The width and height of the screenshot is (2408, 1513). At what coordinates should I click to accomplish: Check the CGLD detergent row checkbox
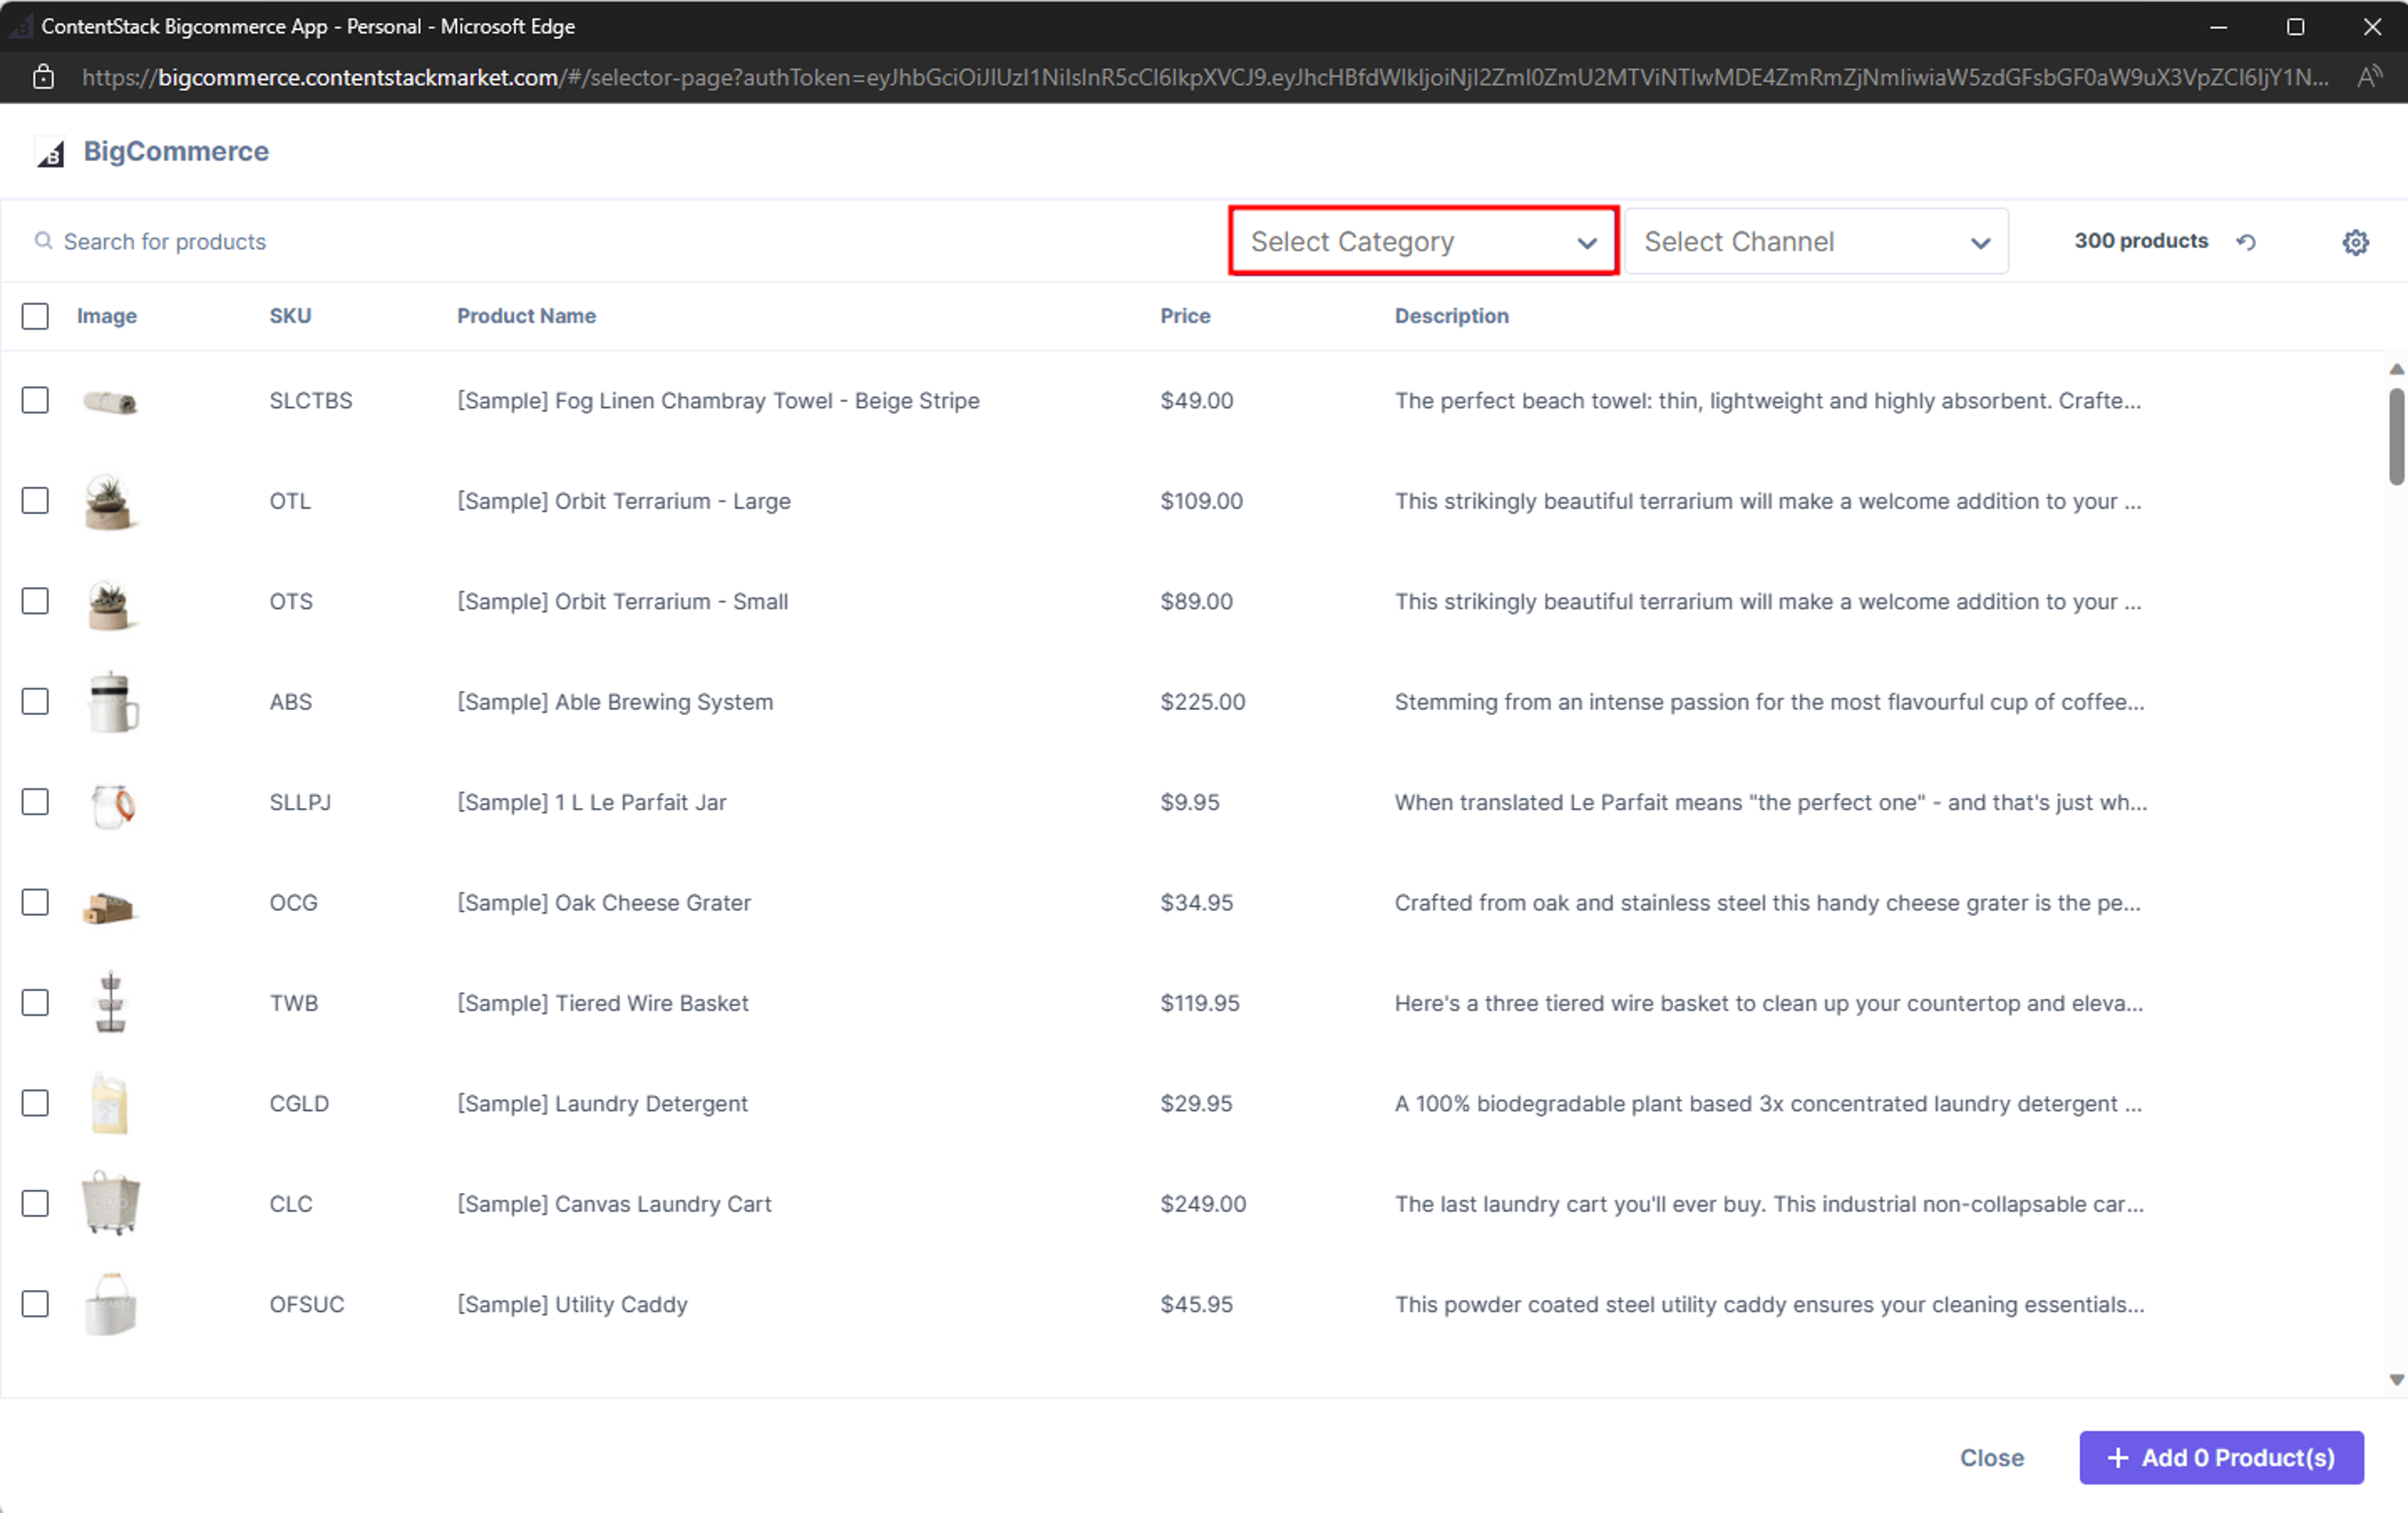35,1103
